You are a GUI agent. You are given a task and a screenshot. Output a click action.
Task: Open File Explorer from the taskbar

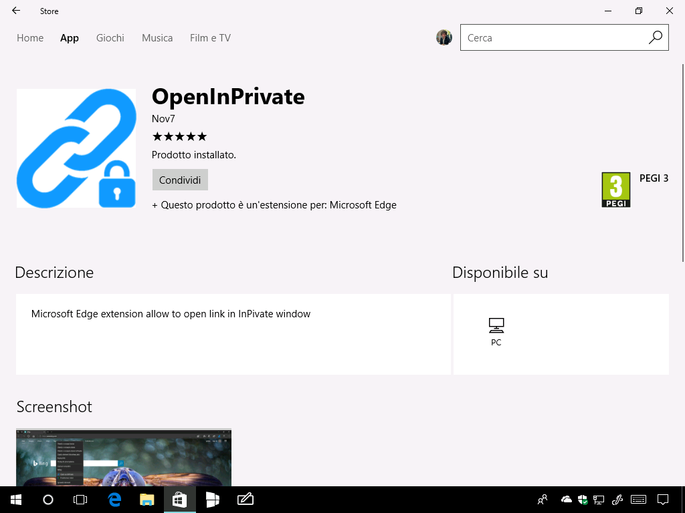click(146, 500)
